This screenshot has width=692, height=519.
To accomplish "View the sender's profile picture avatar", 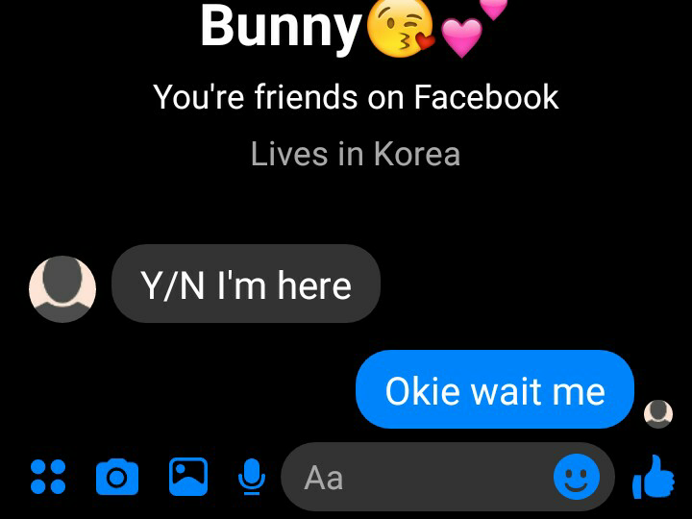I will pyautogui.click(x=62, y=289).
